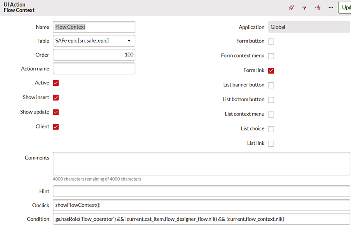Click the '4000 characters remaining' counter text
The image size is (351, 225).
[x=97, y=179]
